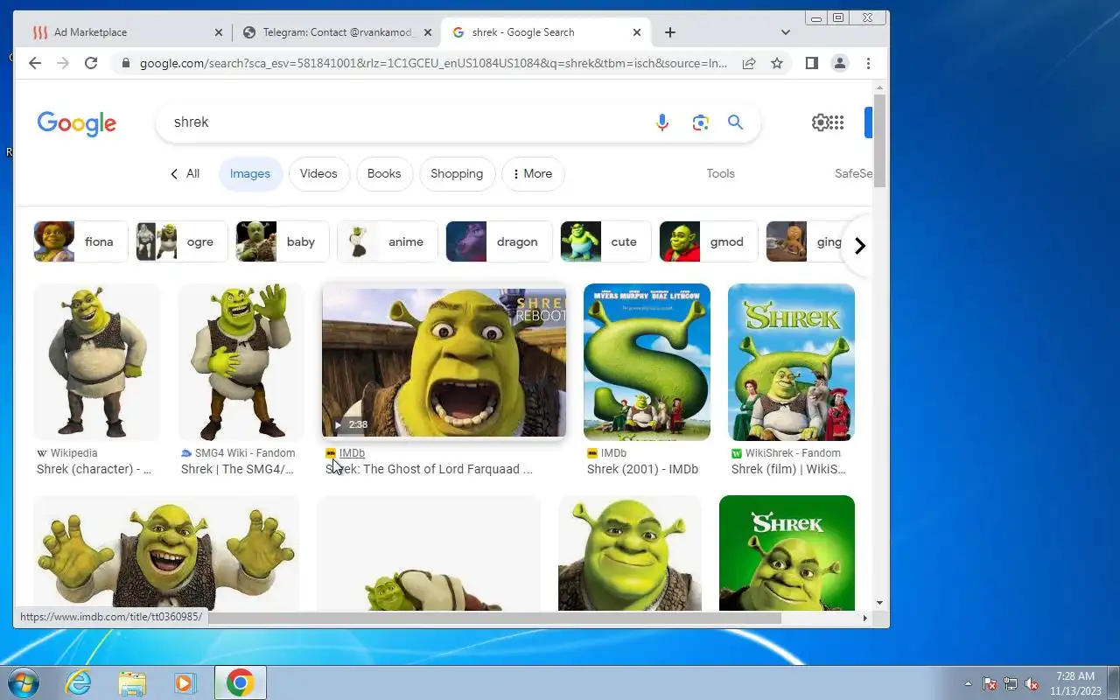The height and width of the screenshot is (700, 1120).
Task: Filter by the dragon chip
Action: (x=500, y=241)
